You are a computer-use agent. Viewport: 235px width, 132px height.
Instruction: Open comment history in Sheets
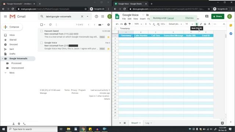pos(207,16)
